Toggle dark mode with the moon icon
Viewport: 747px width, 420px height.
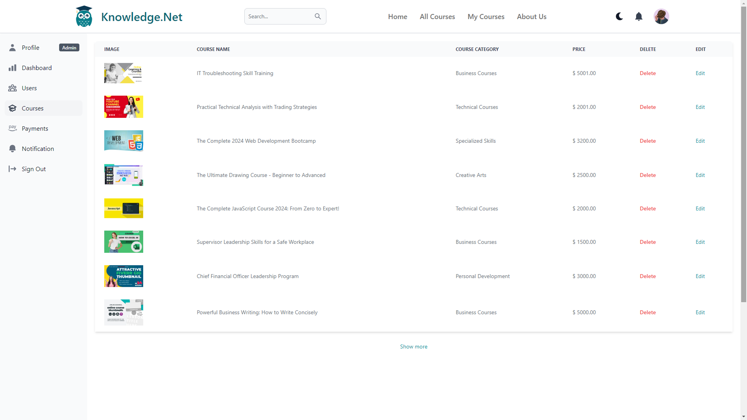(x=619, y=16)
